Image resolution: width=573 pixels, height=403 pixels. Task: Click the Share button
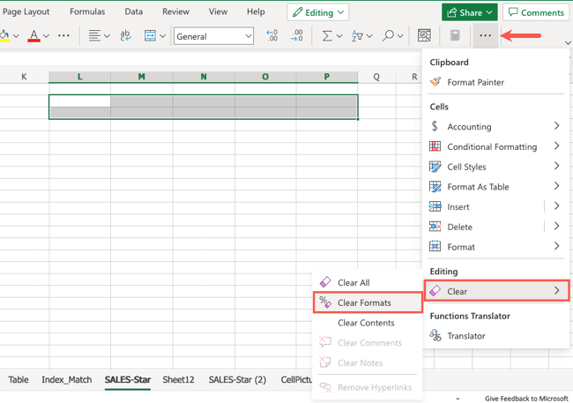click(x=468, y=12)
